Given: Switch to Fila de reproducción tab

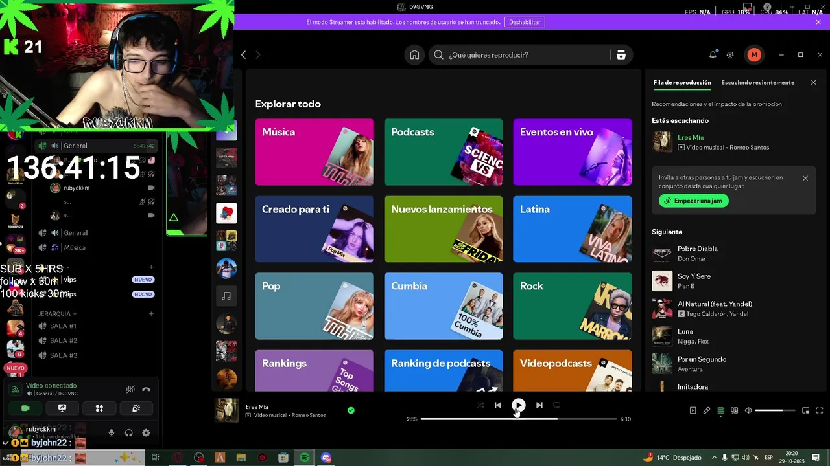Looking at the screenshot, I should coord(682,83).
